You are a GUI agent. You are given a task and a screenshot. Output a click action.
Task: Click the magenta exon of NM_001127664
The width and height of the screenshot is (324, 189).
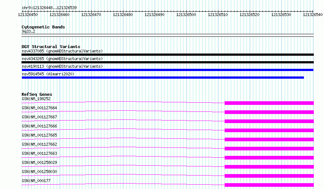[x=269, y=112]
